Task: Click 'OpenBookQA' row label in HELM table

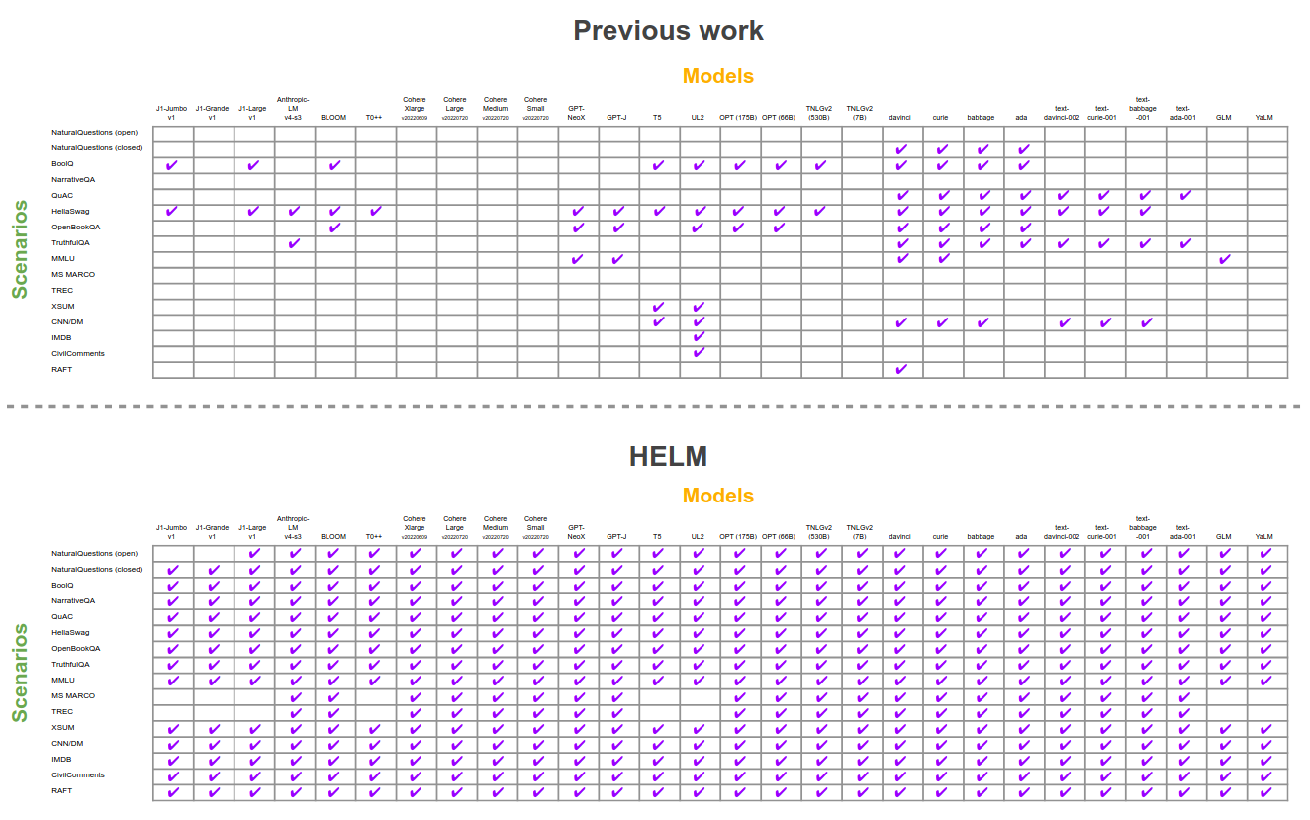Action: tap(76, 648)
